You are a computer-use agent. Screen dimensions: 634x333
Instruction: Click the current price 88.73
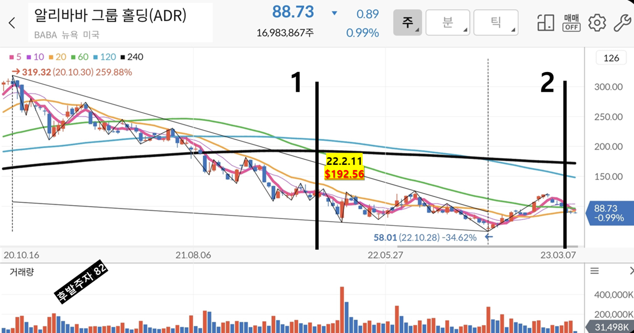point(293,12)
